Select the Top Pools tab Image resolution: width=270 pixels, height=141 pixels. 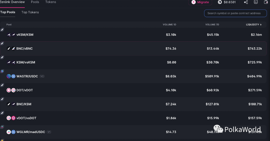[x=8, y=12]
